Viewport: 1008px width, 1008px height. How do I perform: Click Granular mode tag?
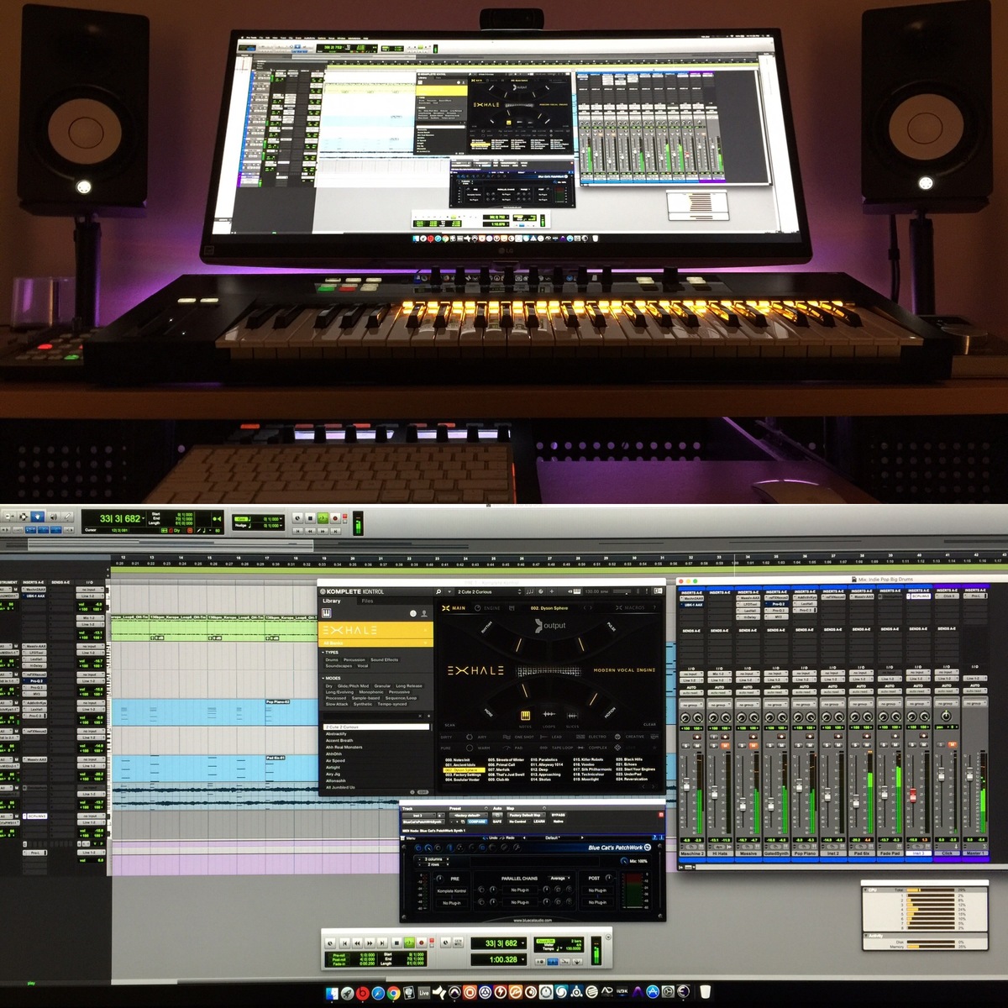click(382, 686)
